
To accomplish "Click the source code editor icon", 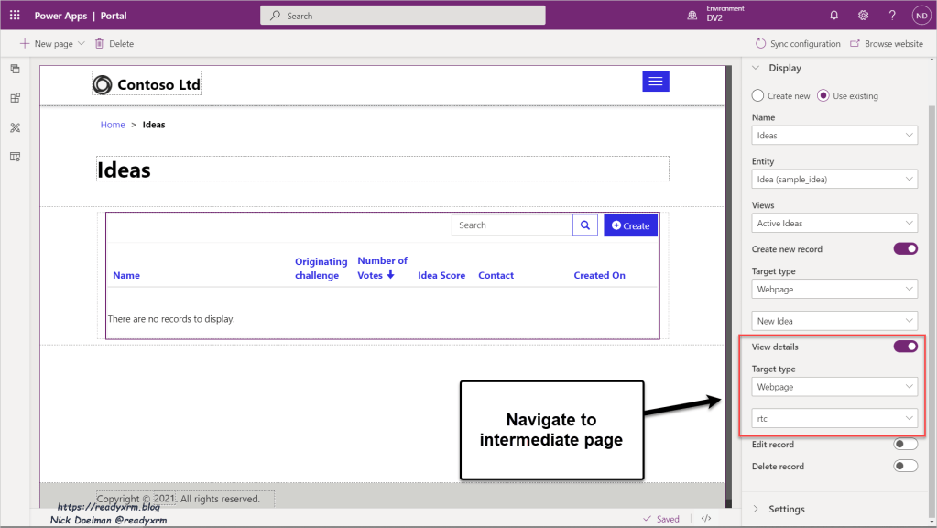I will [706, 519].
